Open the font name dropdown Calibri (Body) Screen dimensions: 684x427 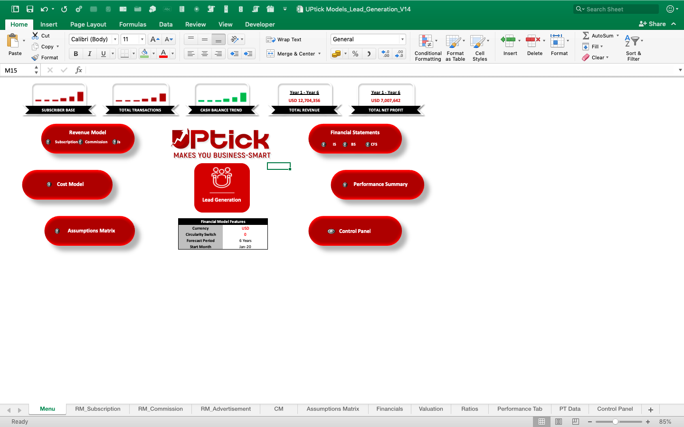pyautogui.click(x=115, y=39)
